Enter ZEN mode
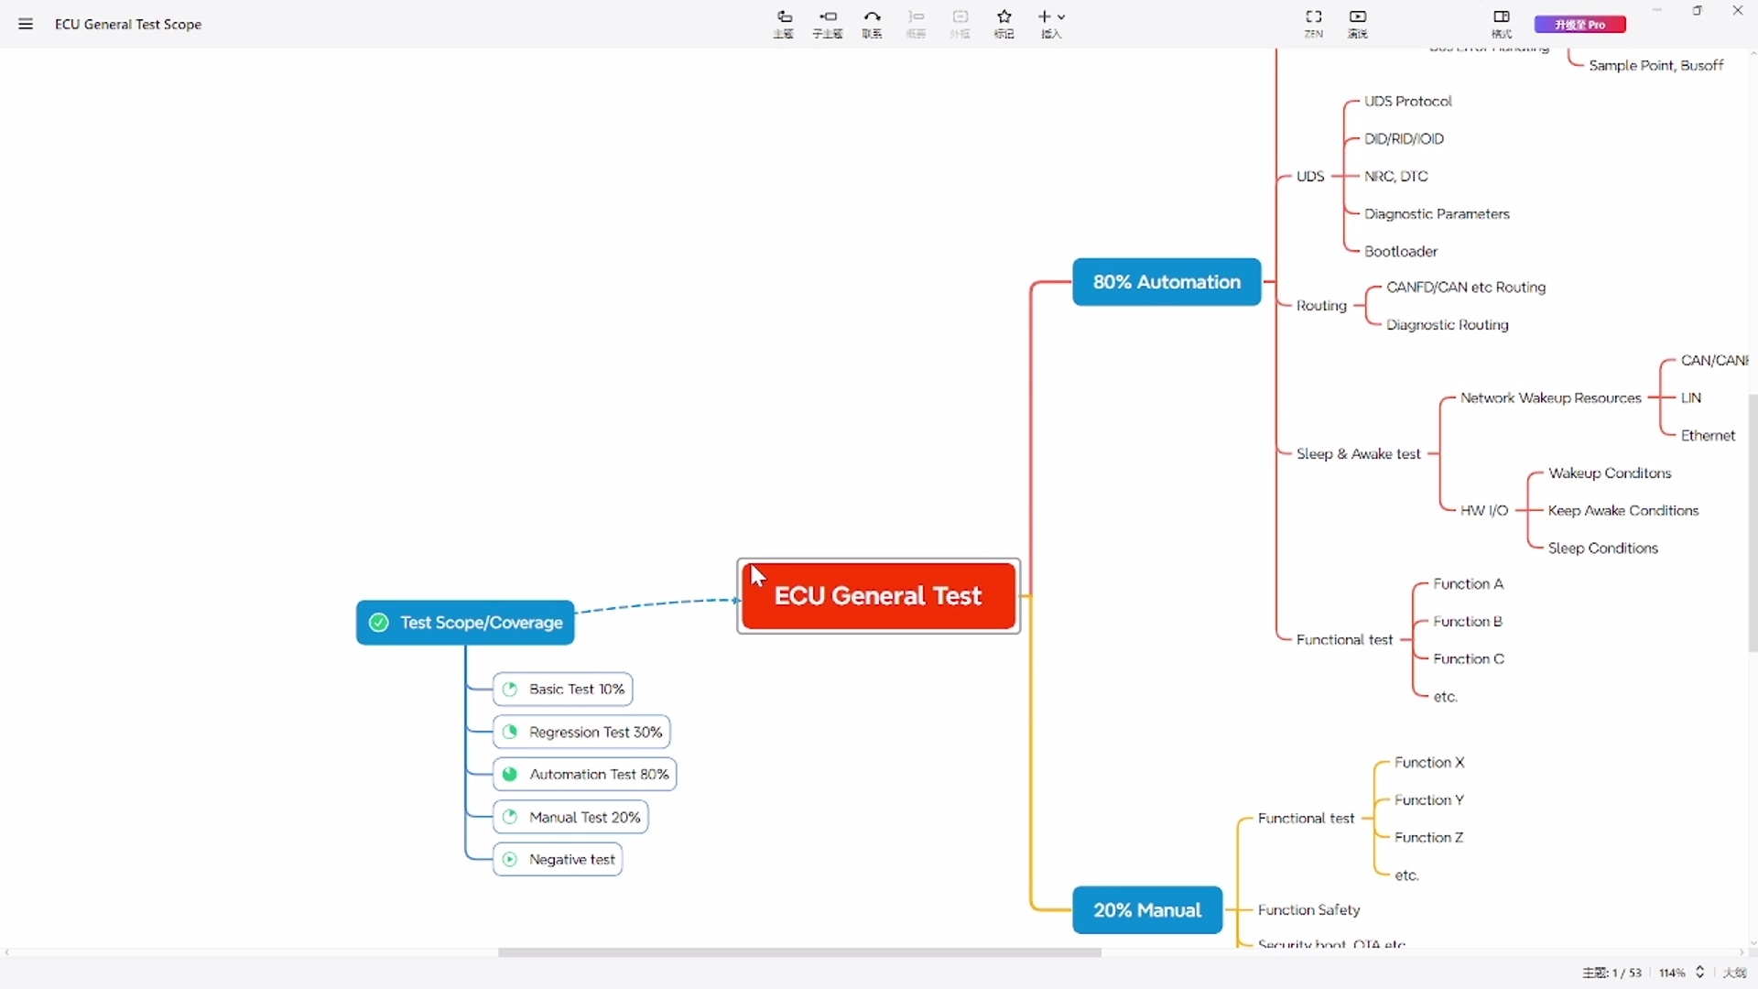The height and width of the screenshot is (989, 1758). coord(1313,24)
